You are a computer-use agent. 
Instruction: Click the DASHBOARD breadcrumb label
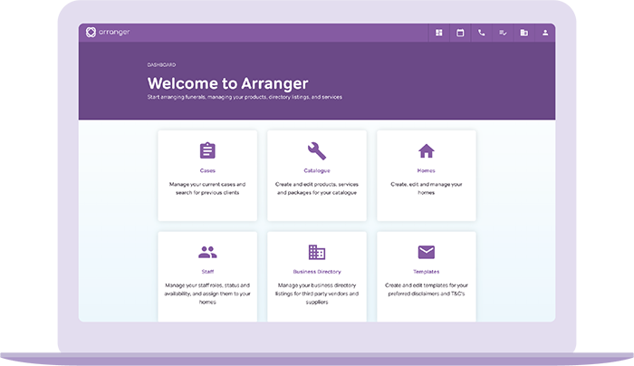point(161,64)
